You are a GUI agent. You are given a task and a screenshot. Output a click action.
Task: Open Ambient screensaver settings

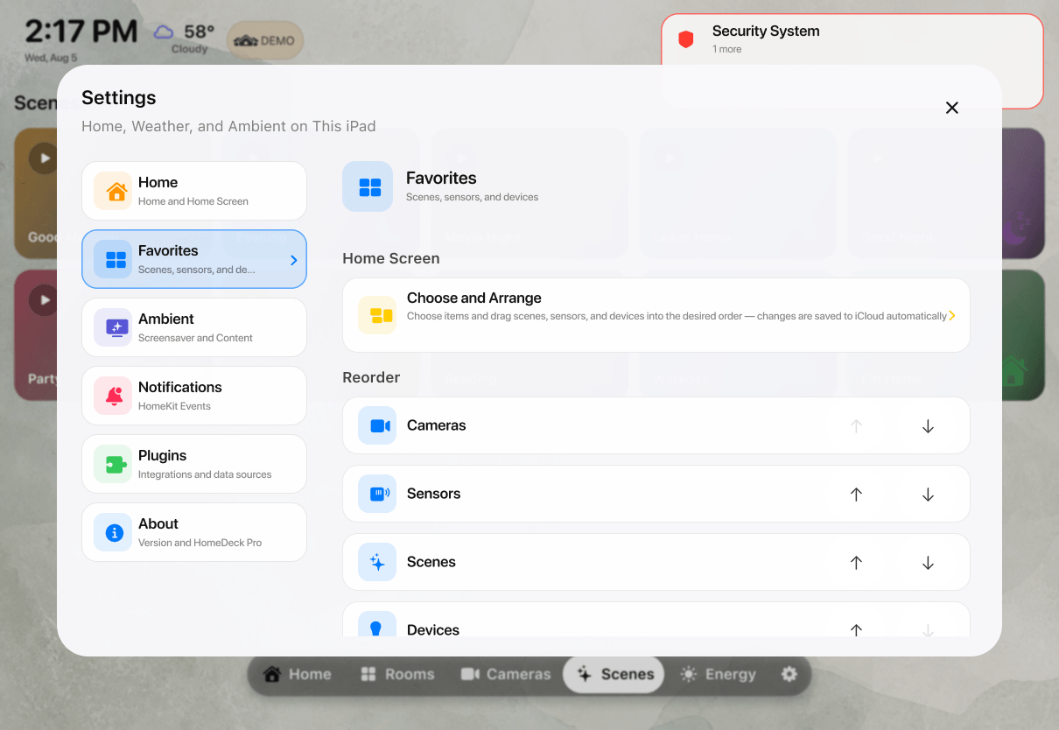(194, 327)
